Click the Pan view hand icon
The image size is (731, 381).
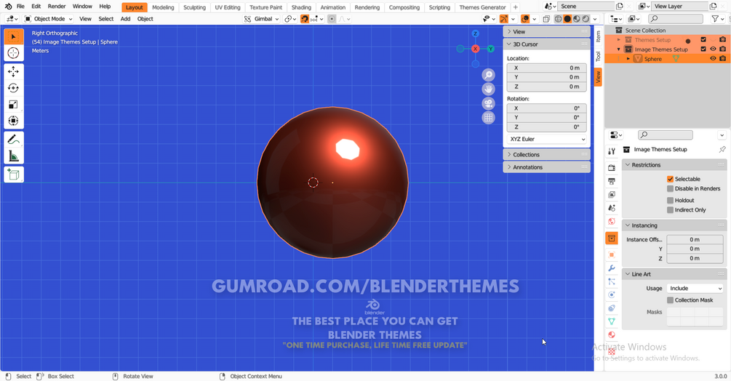click(488, 89)
